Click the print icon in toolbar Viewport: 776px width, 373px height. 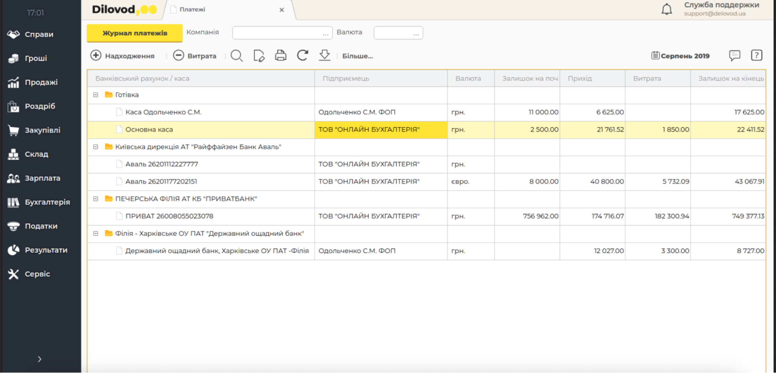click(281, 56)
